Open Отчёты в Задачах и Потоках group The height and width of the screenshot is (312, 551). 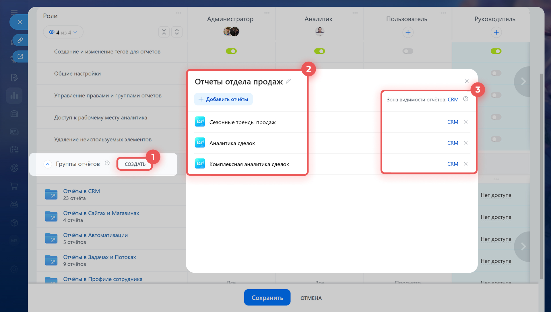coord(99,257)
